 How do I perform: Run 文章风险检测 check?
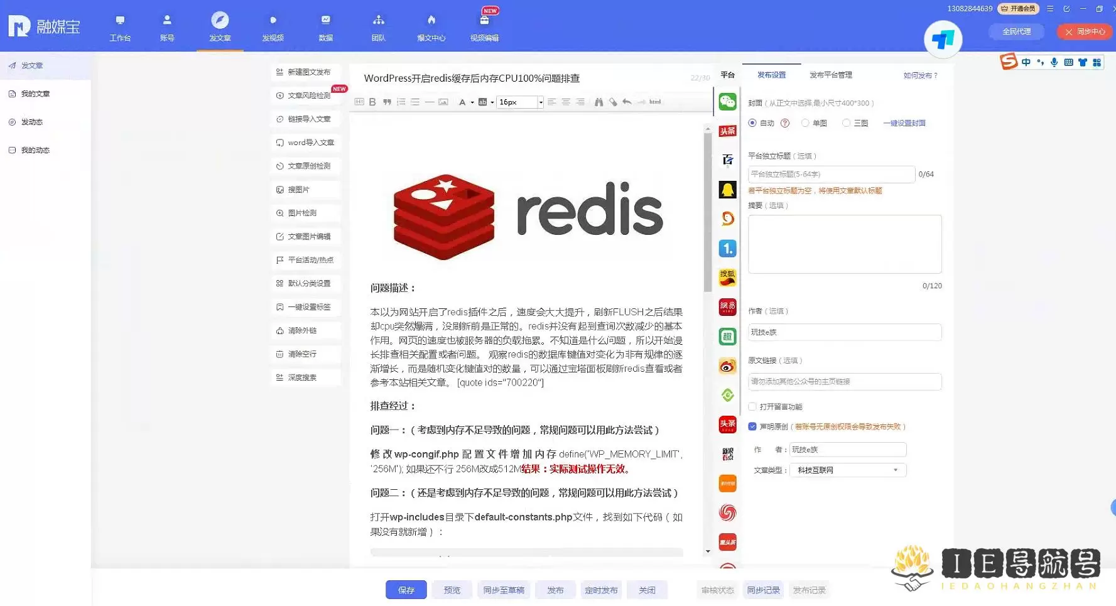pyautogui.click(x=306, y=95)
